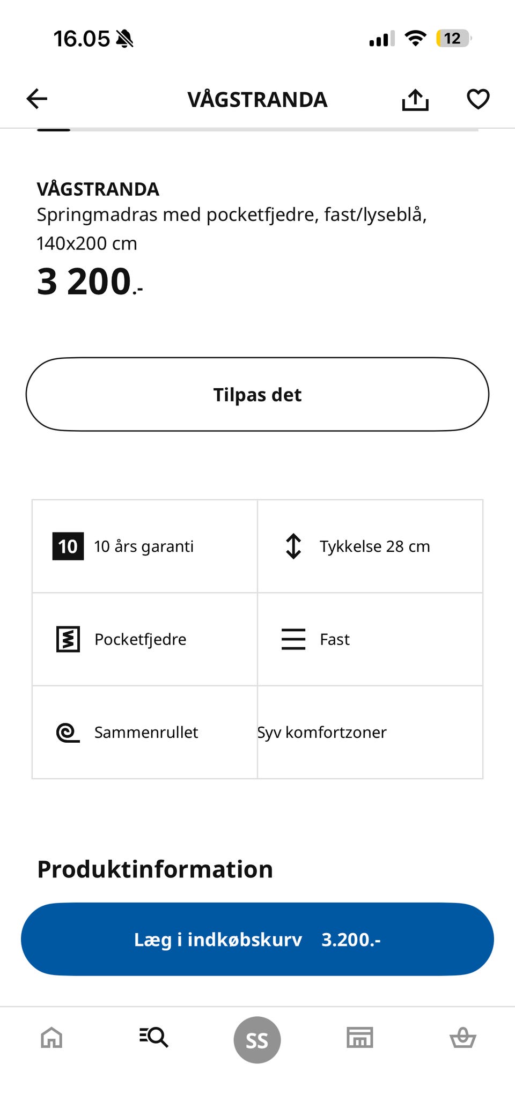Tap the Sammenrullet feature cell
The image size is (515, 1116).
point(144,732)
